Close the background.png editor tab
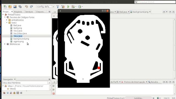The height and width of the screenshot is (99, 176). coord(150,12)
